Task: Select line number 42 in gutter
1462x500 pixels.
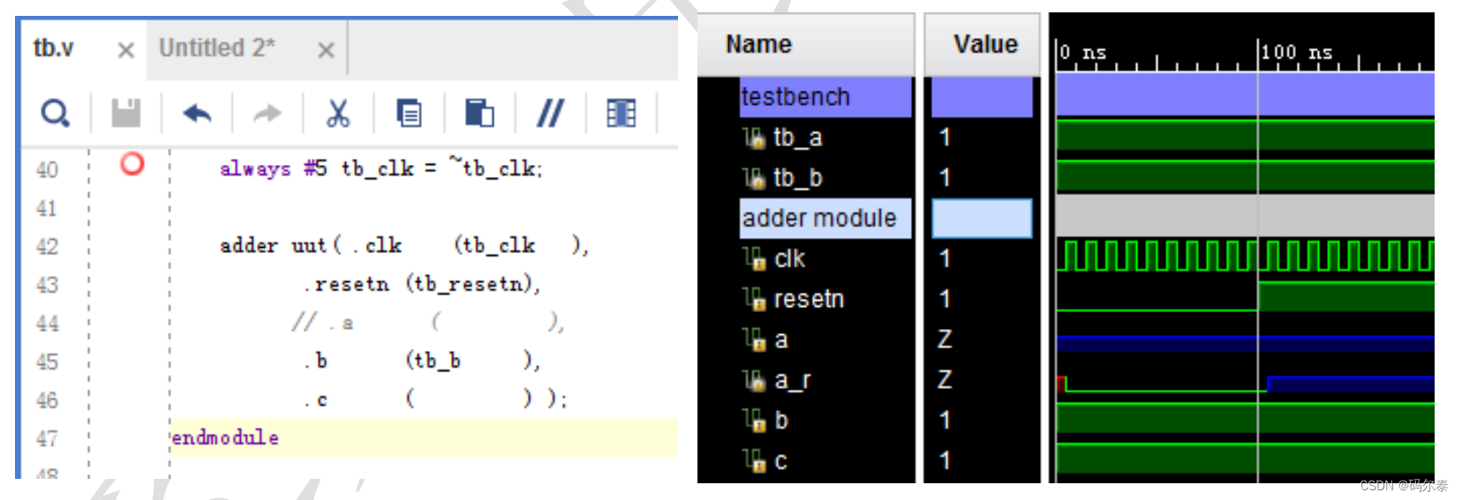Action: (x=47, y=247)
